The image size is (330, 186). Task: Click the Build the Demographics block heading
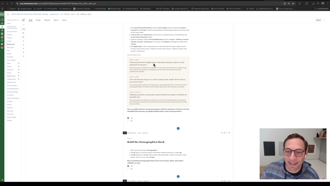(x=146, y=142)
